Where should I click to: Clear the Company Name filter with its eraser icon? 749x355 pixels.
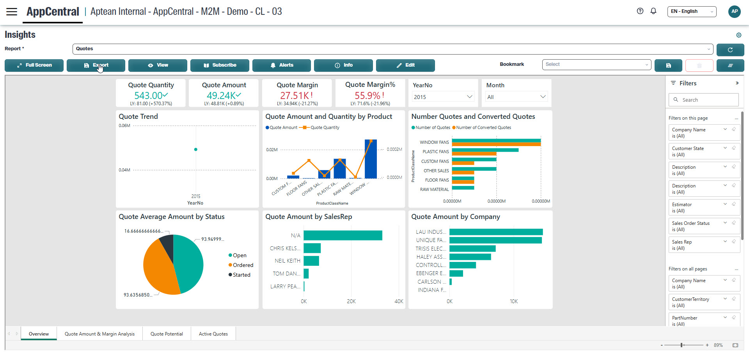[734, 129]
